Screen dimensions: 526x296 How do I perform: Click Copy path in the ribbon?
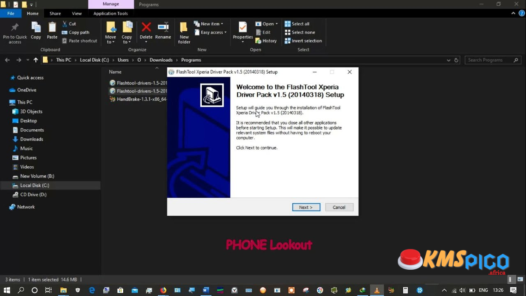click(x=75, y=32)
